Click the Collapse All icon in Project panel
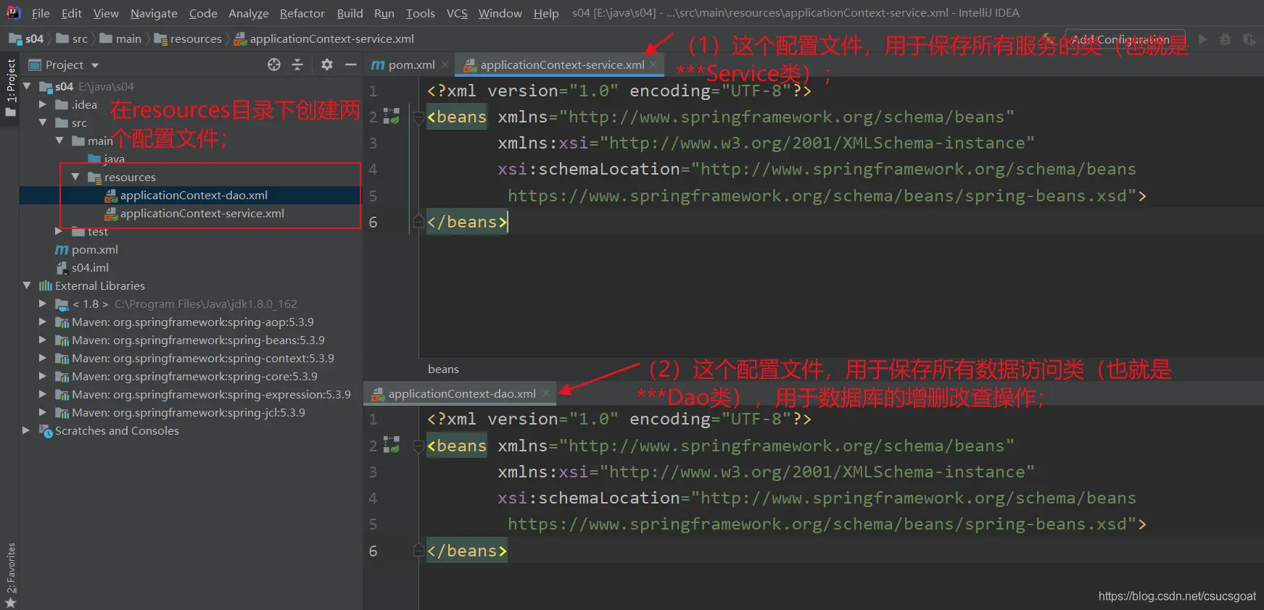Image resolution: width=1264 pixels, height=610 pixels. (297, 64)
